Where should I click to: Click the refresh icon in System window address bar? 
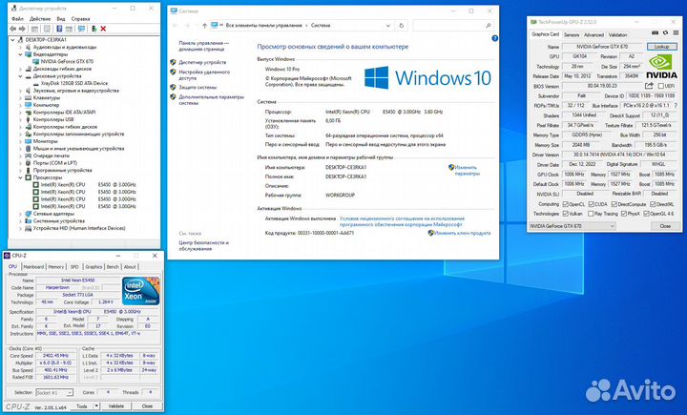click(401, 26)
